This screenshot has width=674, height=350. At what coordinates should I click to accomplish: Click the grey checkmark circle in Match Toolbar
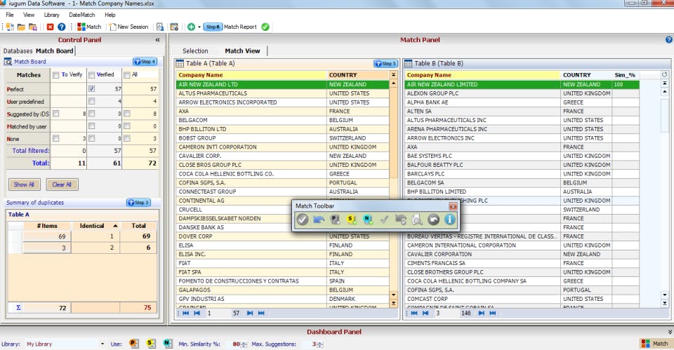pyautogui.click(x=302, y=220)
